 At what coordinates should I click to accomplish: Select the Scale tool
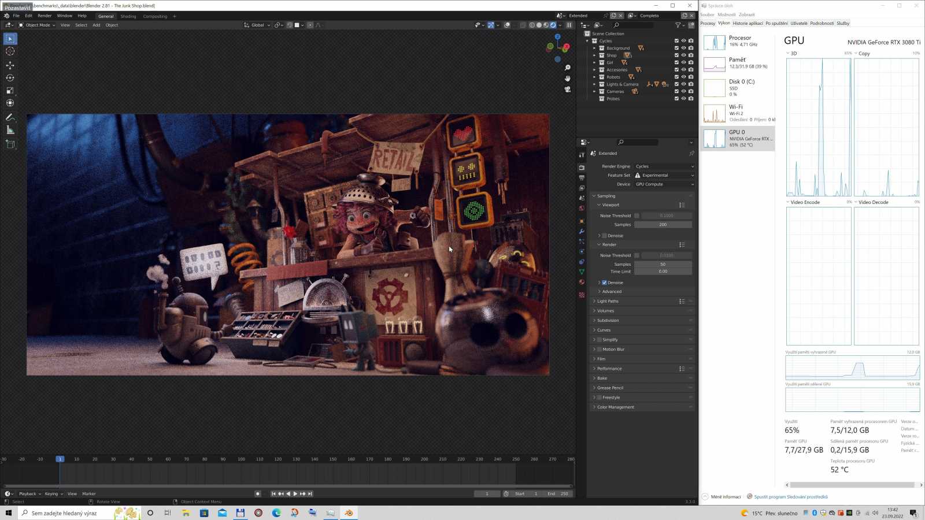tap(10, 91)
